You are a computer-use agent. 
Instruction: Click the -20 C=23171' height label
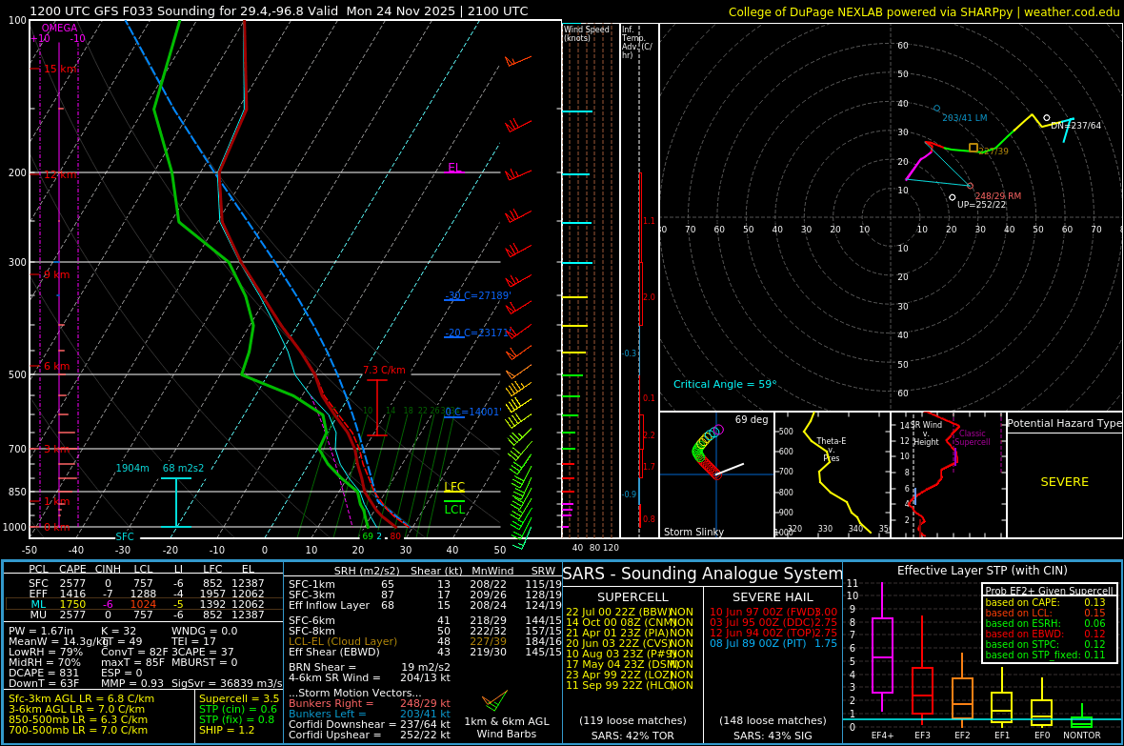point(477,333)
